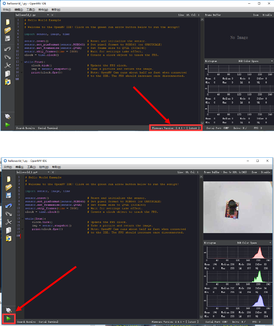The height and width of the screenshot is (326, 274).
Task: Click Firmware Version 2.4.1 status in lower window
Action: point(175,322)
